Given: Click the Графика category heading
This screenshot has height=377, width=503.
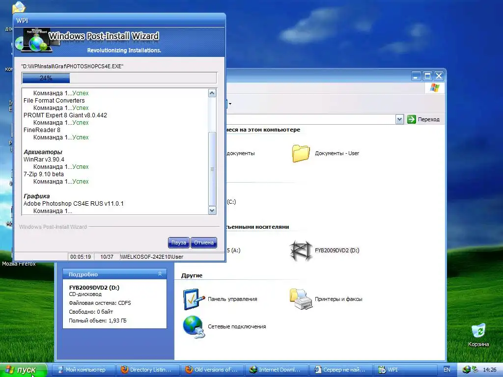Looking at the screenshot, I should [36, 196].
